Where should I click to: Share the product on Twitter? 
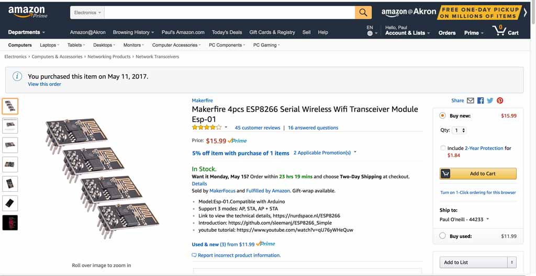click(x=490, y=100)
